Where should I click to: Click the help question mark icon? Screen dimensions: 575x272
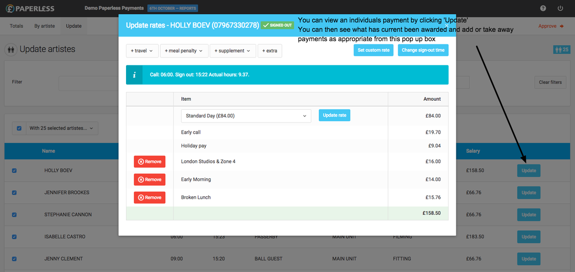tap(543, 8)
